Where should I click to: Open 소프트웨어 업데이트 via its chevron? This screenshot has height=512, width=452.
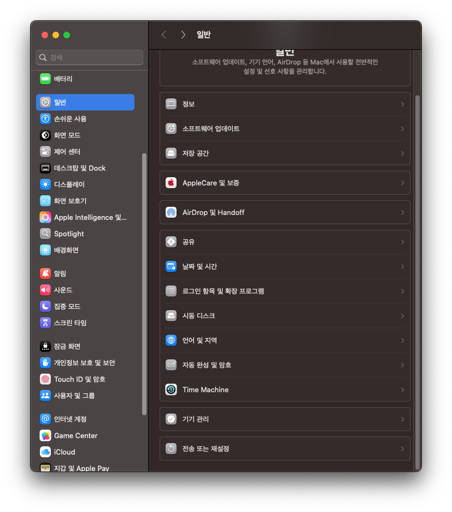pyautogui.click(x=402, y=129)
